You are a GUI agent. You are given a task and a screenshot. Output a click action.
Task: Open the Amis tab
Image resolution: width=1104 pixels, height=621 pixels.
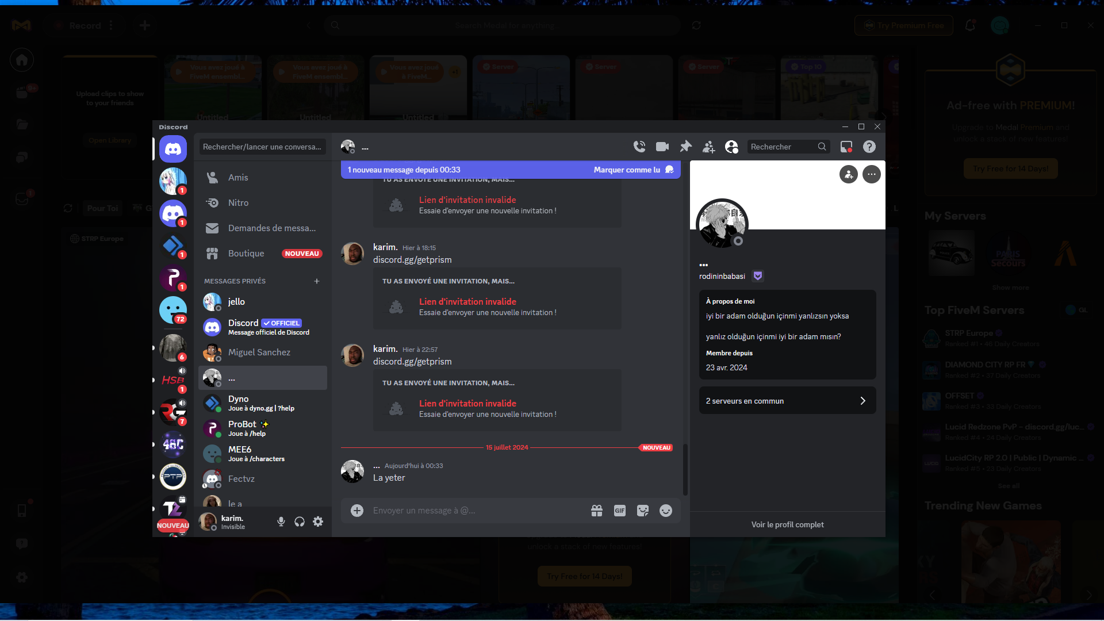pyautogui.click(x=238, y=178)
